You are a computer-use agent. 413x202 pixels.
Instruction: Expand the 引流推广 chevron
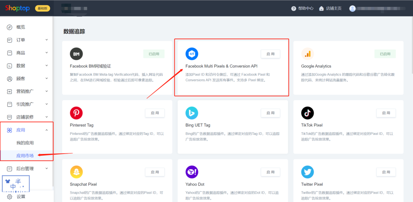coord(47,104)
